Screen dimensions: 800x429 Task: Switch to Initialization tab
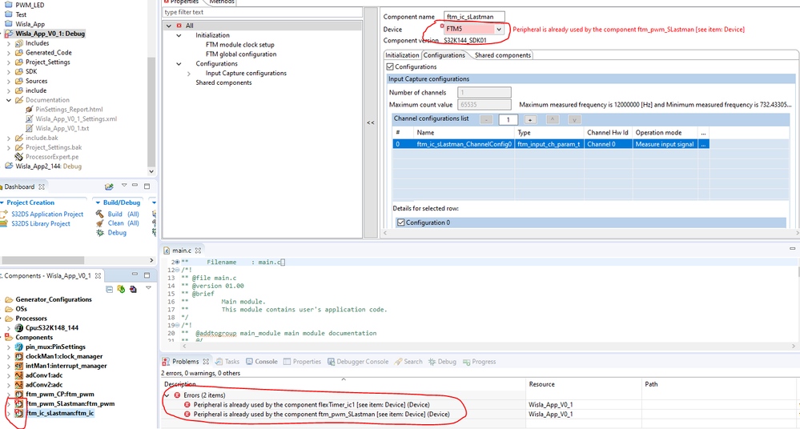tap(402, 55)
